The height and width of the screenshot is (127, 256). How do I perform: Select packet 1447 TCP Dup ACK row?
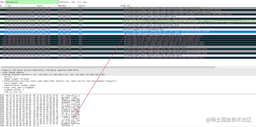(128, 58)
